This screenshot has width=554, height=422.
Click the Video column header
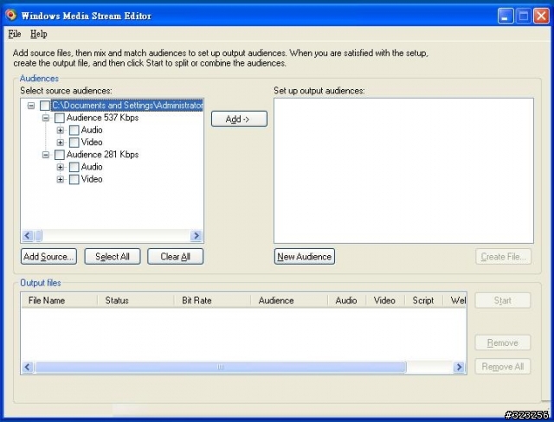[x=385, y=300]
